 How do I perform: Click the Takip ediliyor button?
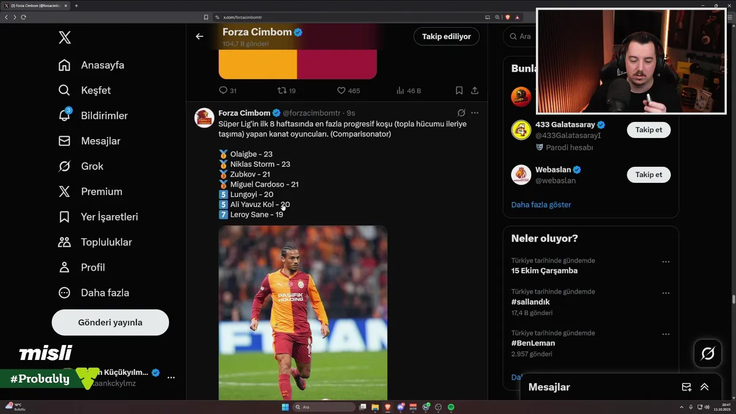(446, 36)
